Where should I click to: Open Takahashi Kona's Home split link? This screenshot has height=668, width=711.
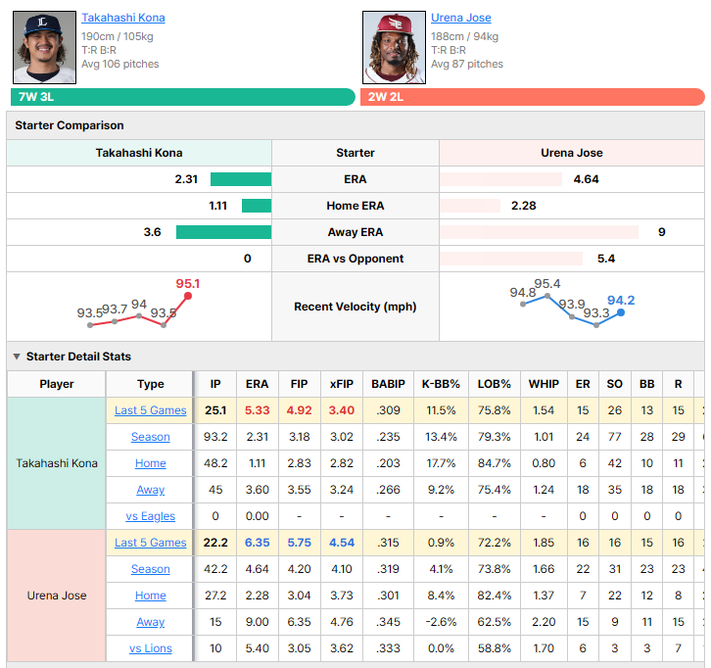tap(151, 463)
